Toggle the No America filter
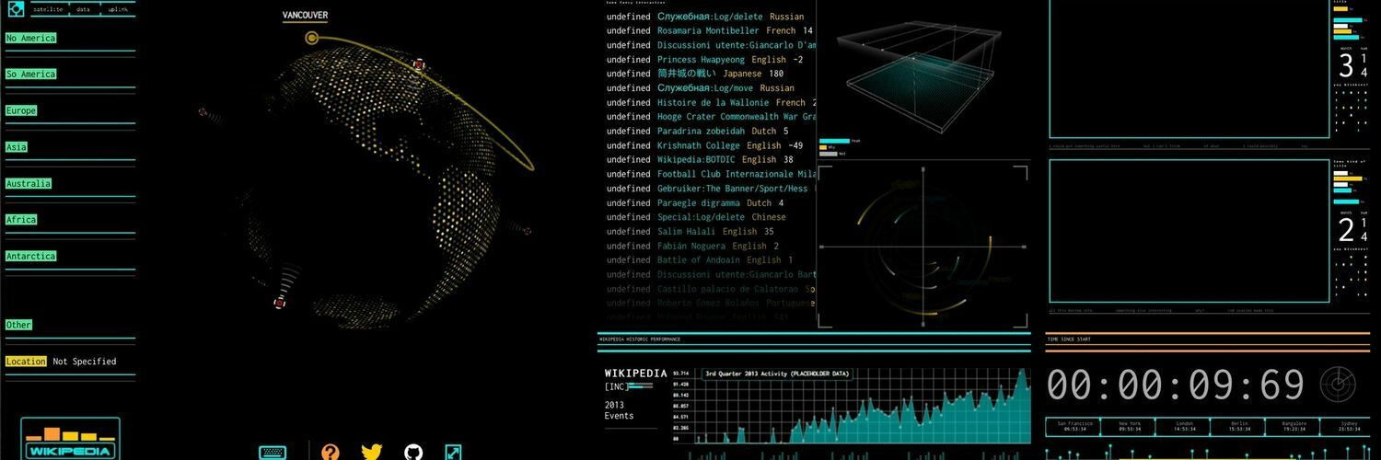The height and width of the screenshot is (460, 1381). pos(30,38)
